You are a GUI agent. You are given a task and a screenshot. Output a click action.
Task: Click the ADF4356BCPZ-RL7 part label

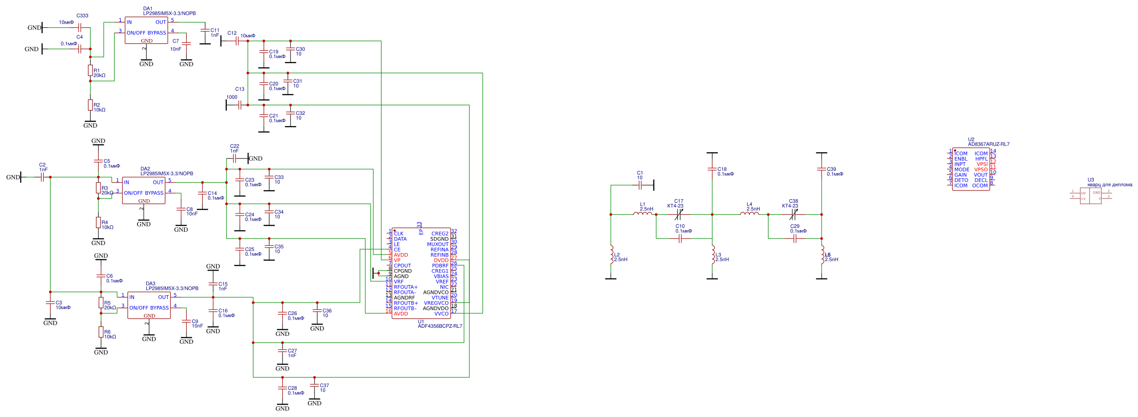pos(440,326)
